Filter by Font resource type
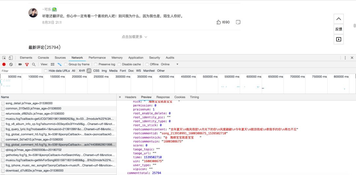 123,71
